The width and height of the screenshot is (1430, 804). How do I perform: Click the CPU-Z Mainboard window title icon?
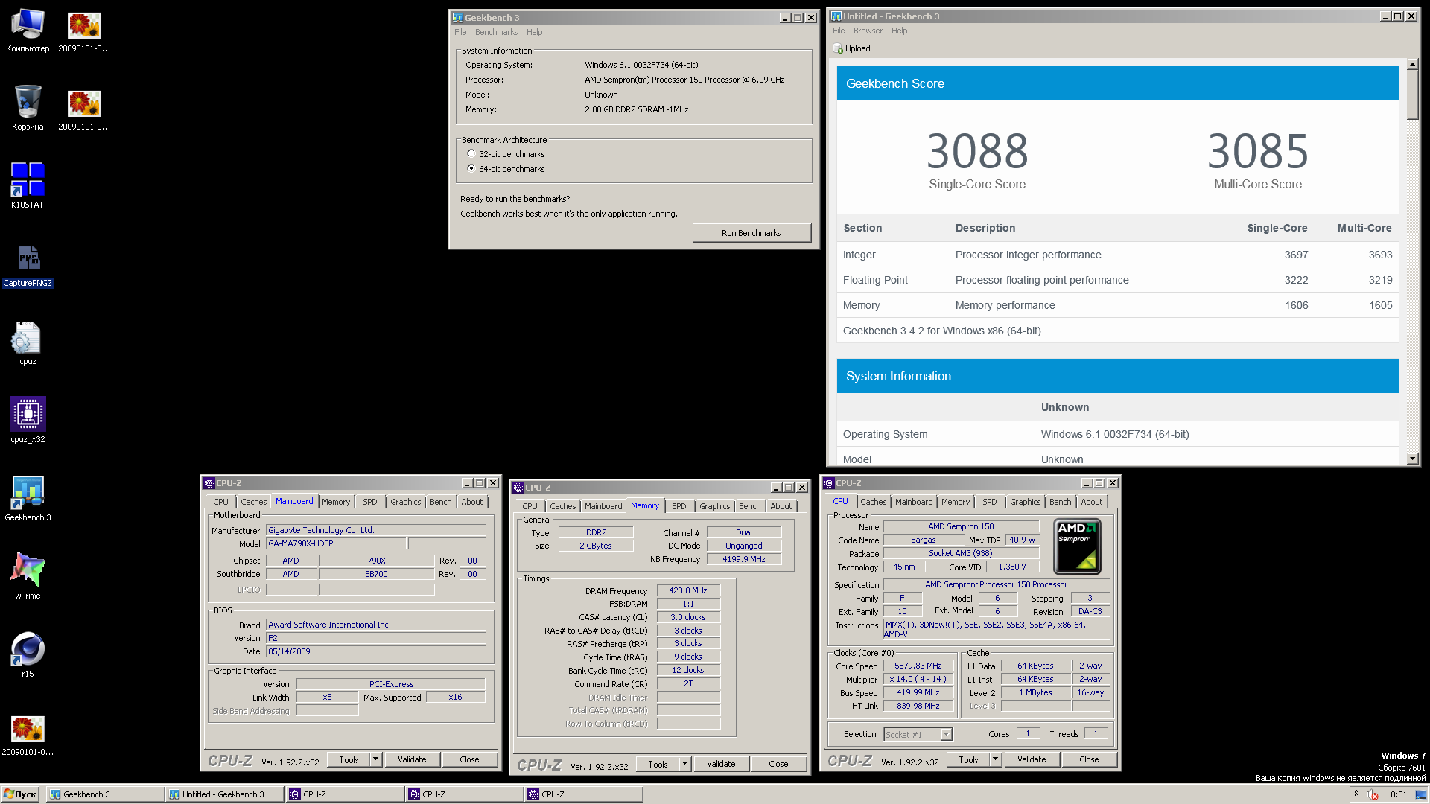[x=209, y=483]
